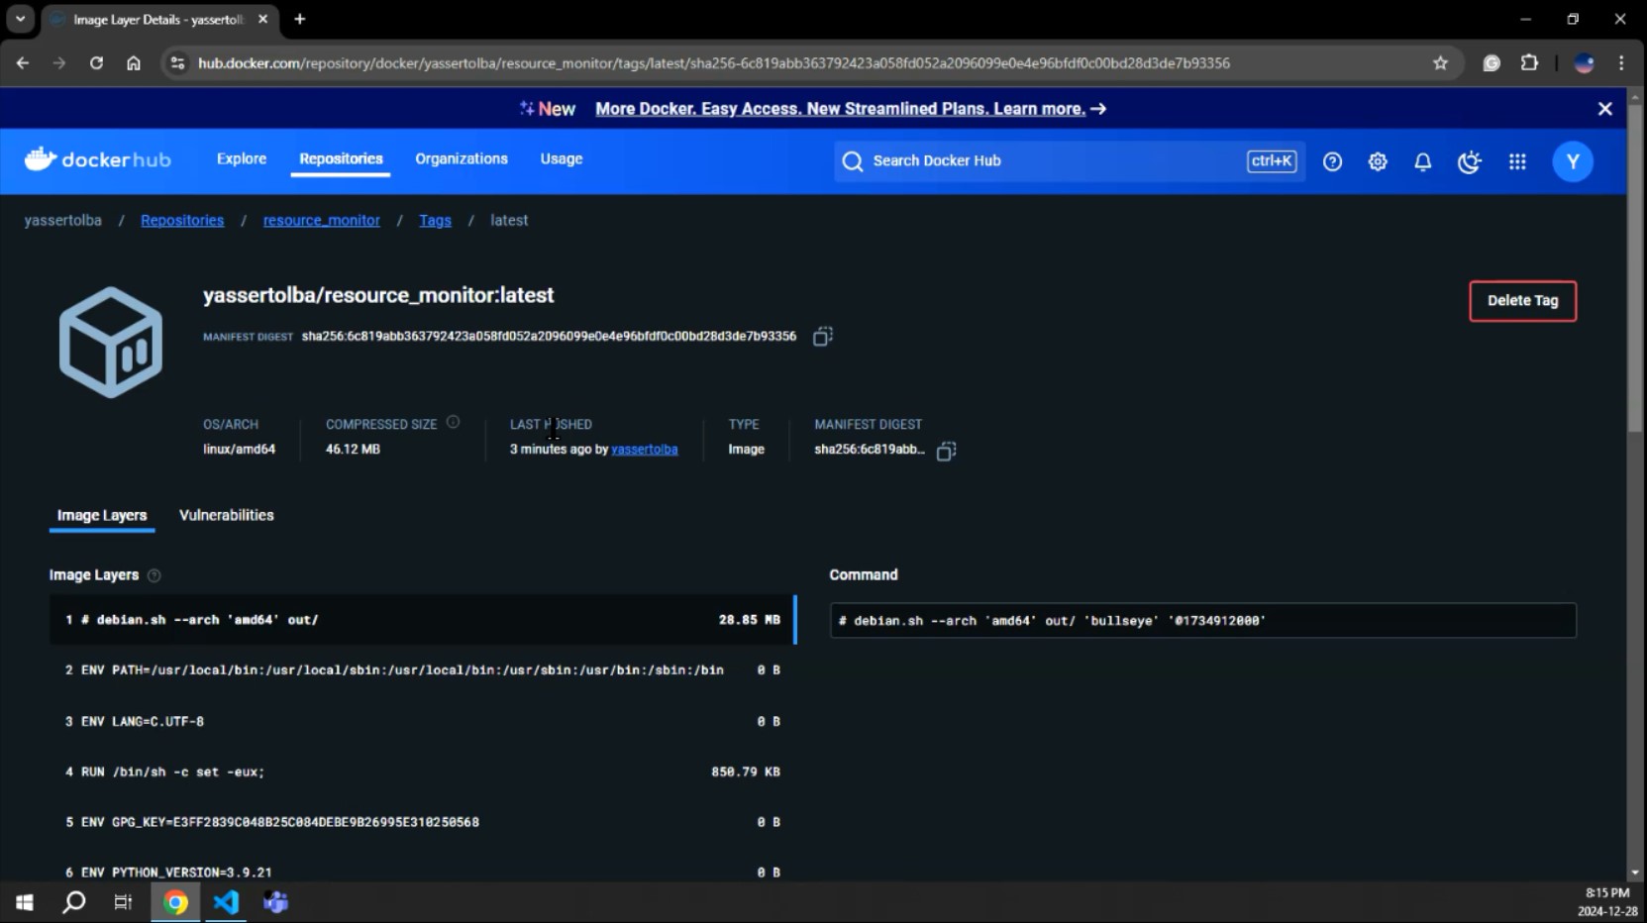The width and height of the screenshot is (1647, 923).
Task: Select layer 4 RUN /bin/sh row
Action: click(423, 771)
